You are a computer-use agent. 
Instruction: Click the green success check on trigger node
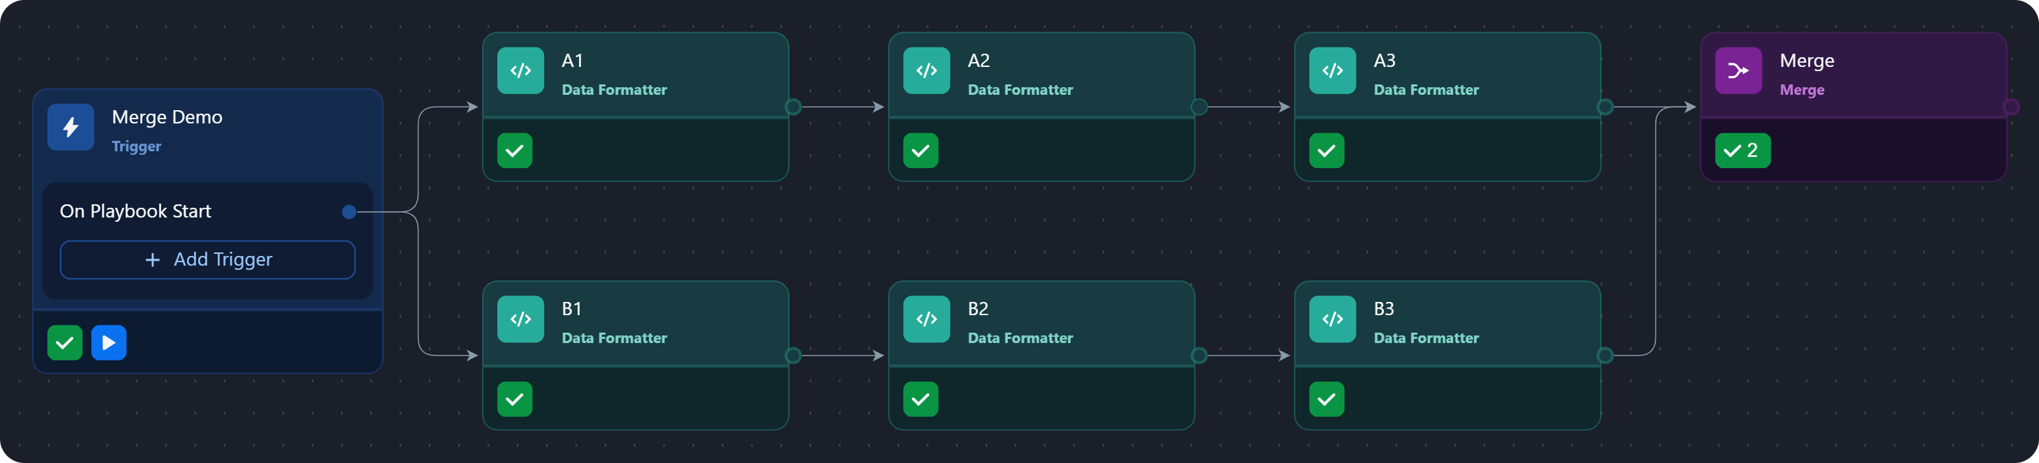65,342
